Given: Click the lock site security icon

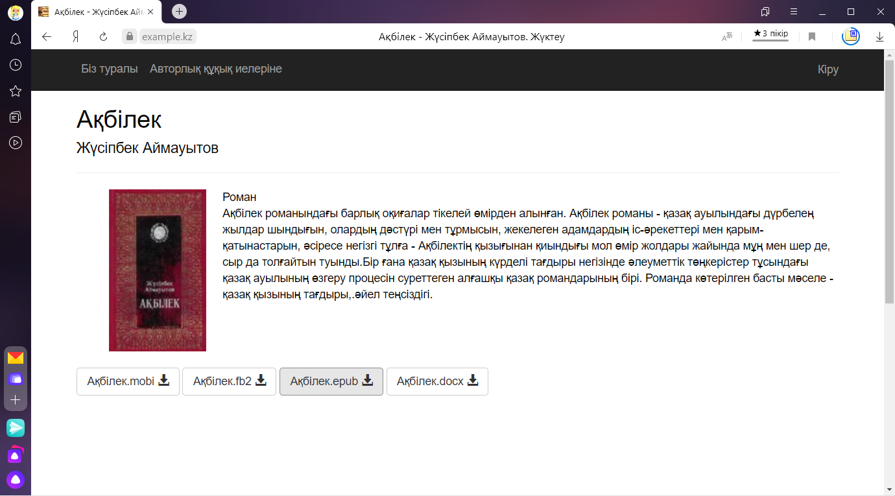Looking at the screenshot, I should pyautogui.click(x=130, y=36).
